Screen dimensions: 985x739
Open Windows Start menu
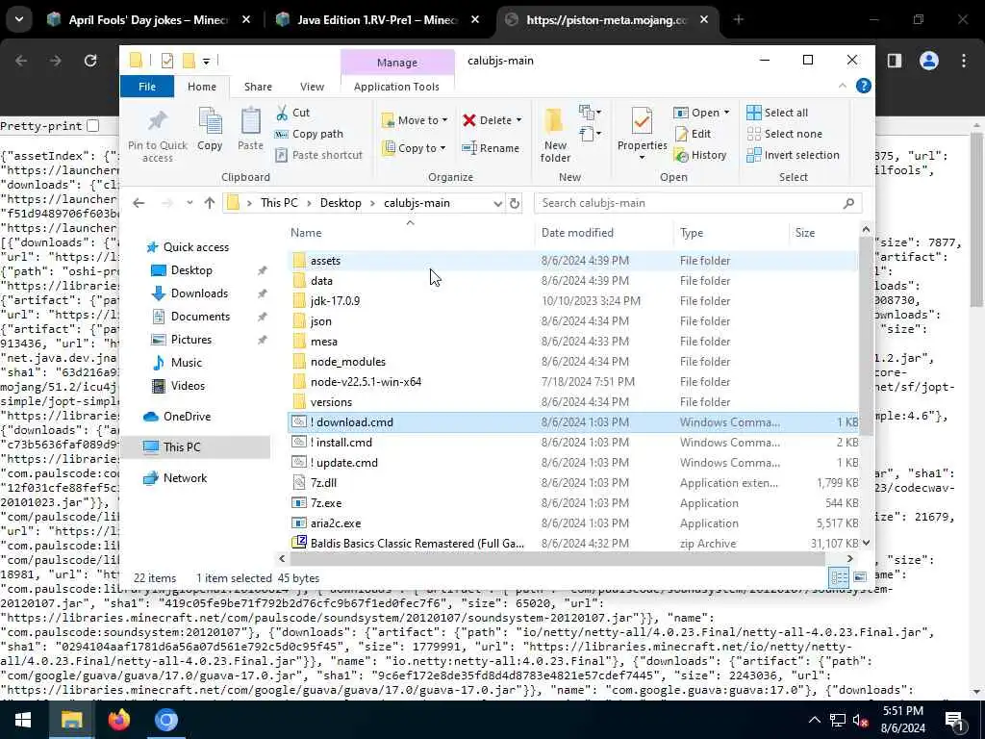pyautogui.click(x=23, y=720)
